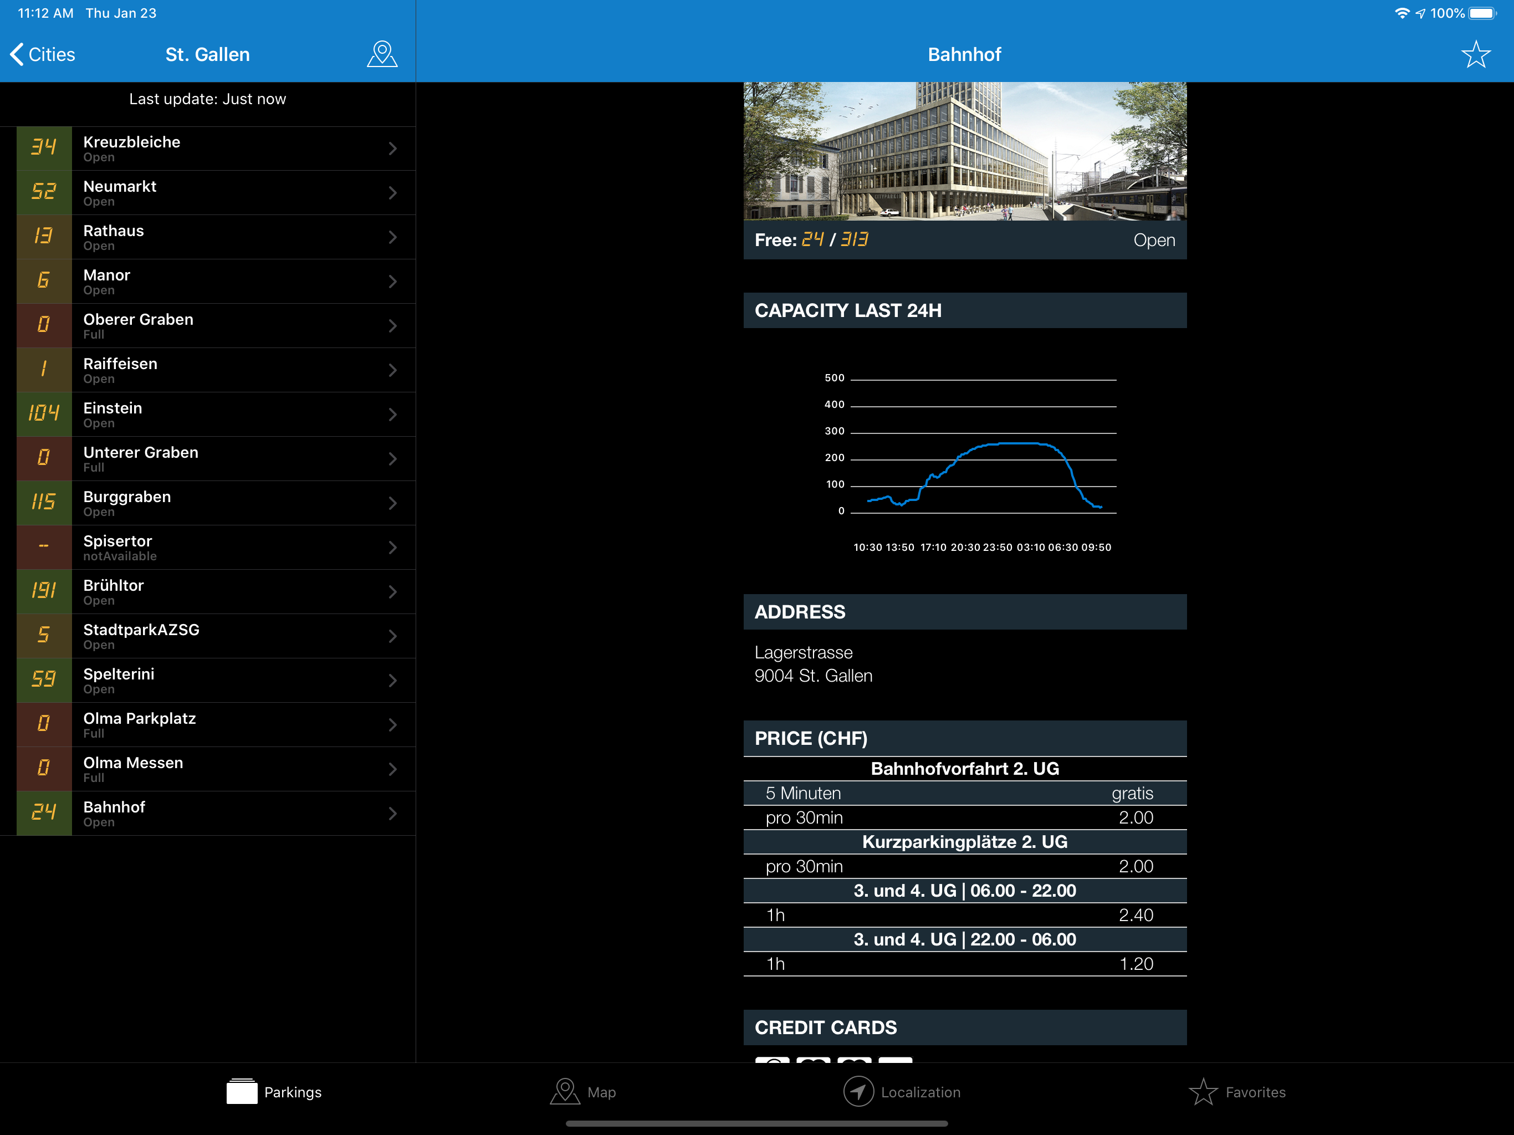Click the Bahnhof building photo

pos(965,151)
